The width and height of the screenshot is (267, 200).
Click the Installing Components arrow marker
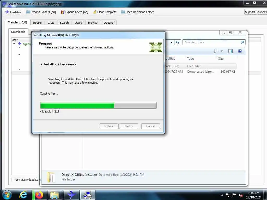pos(41,64)
